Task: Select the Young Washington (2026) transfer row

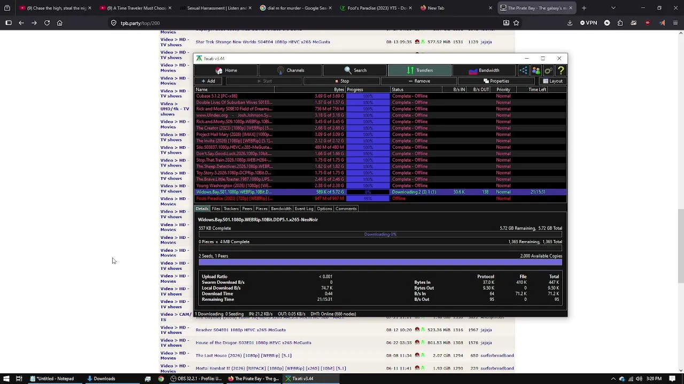Action: [x=380, y=186]
